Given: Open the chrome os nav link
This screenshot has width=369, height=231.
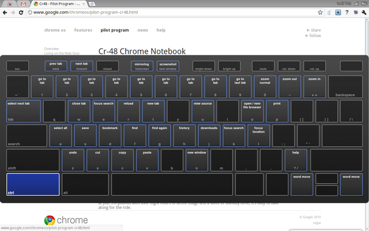Looking at the screenshot, I should coord(55,30).
